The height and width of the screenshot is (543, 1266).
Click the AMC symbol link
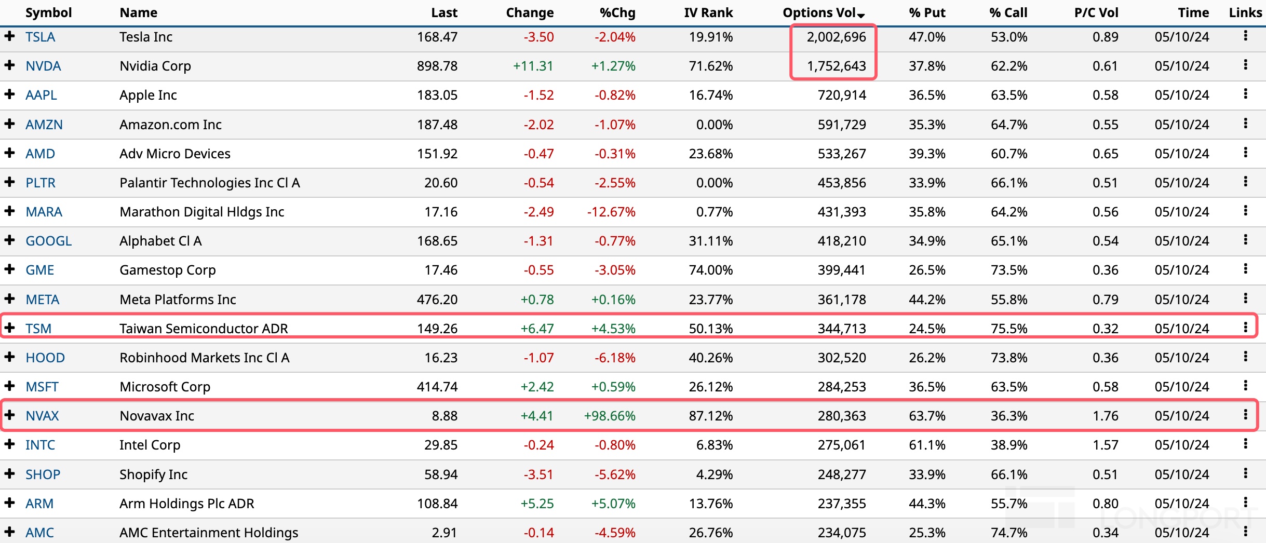39,533
